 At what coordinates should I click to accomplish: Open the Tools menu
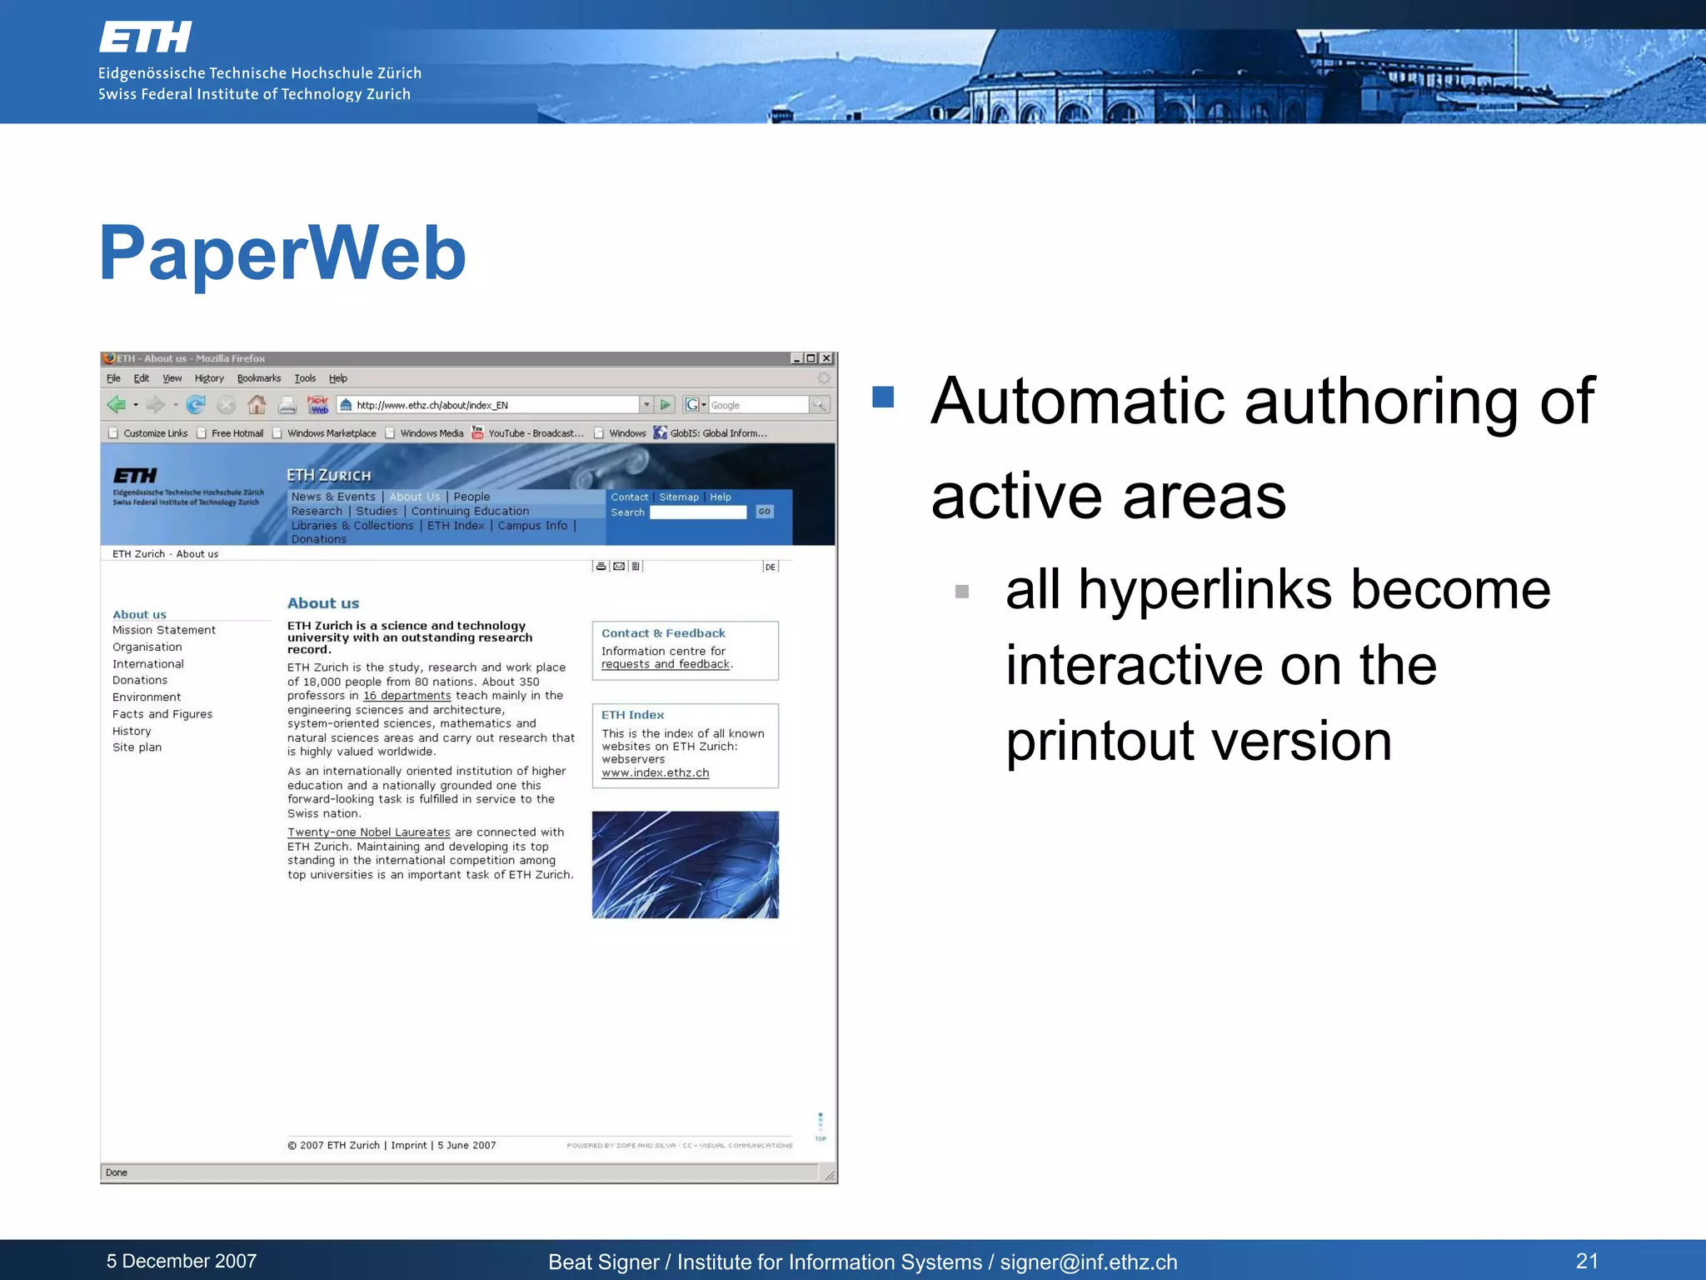tap(305, 378)
